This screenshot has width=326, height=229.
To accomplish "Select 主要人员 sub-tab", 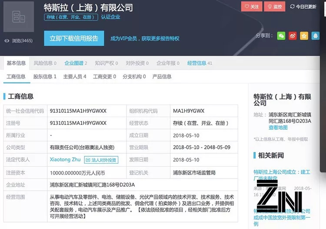I will 75,77.
